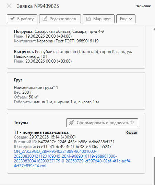Click the Т1 - получена заказ-заявка title
155x185 pixels.
click(x=41, y=132)
